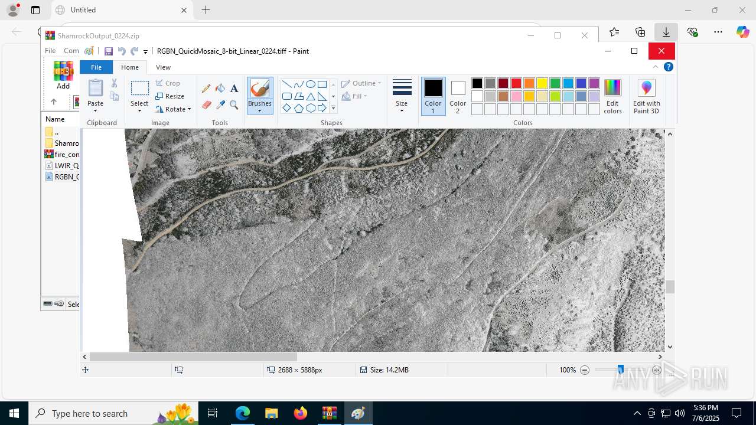Open the File menu in Paint

96,67
